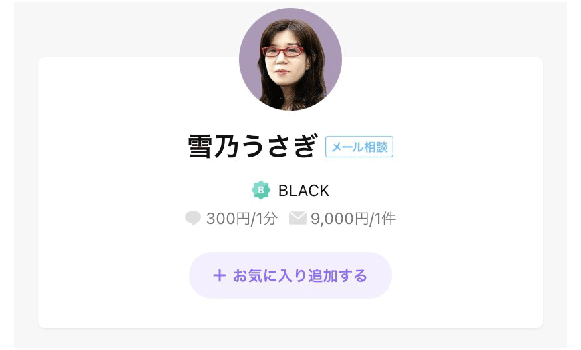Click the green B rank badge icon

click(x=261, y=190)
